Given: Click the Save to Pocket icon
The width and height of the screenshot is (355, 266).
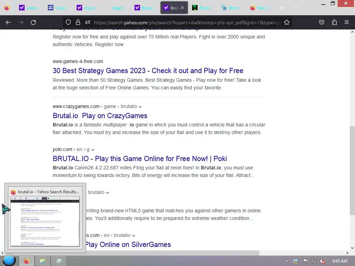Looking at the screenshot, I should coord(321,23).
